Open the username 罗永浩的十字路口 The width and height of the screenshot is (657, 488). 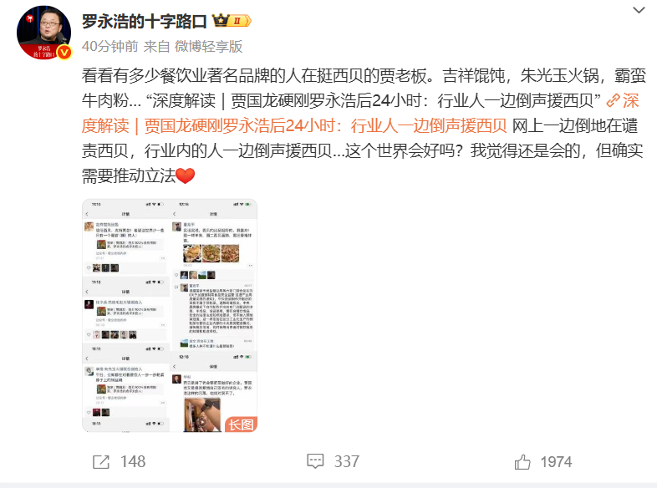tap(144, 21)
